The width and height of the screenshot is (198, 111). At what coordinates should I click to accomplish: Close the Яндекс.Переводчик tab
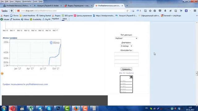pos(92,6)
